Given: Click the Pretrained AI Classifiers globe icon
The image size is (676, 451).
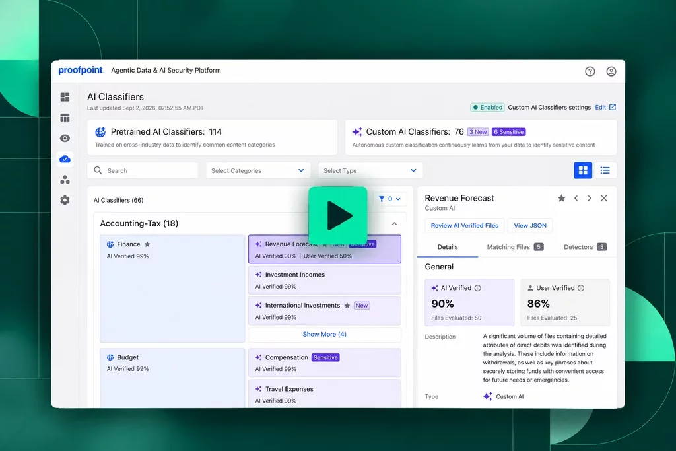Looking at the screenshot, I should (100, 132).
